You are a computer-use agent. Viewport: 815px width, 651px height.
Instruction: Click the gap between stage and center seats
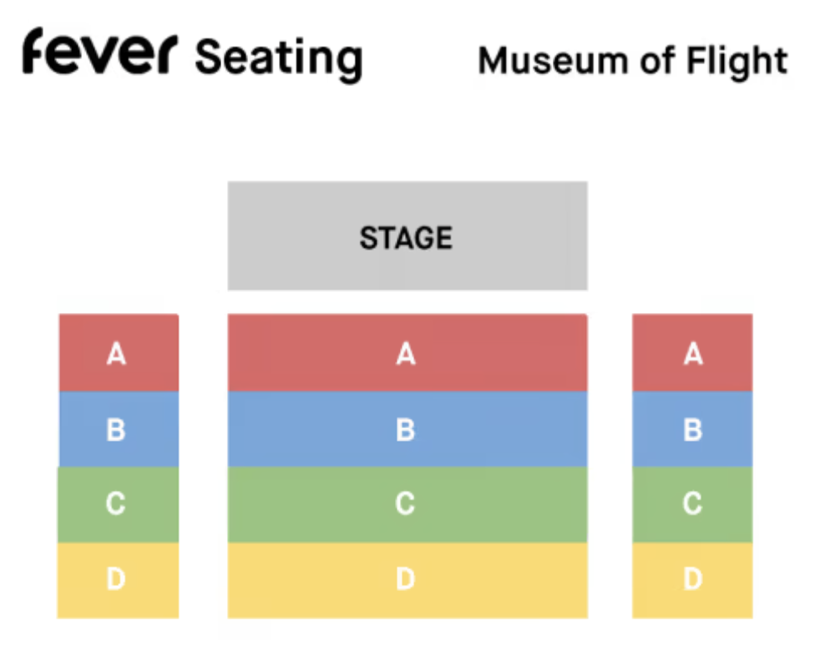(x=407, y=302)
